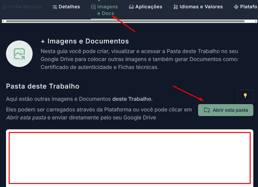This screenshot has width=258, height=187.
Task: Click the icon beside Ficha técnica
Action: (5, 7)
